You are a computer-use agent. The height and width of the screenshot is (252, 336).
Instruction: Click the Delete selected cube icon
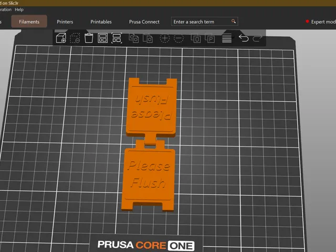click(x=75, y=38)
